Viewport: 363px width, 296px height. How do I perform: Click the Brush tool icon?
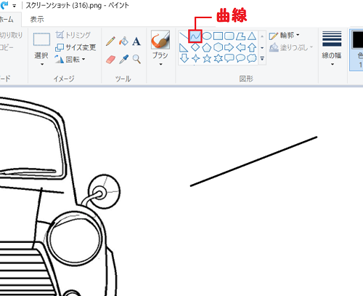[160, 39]
